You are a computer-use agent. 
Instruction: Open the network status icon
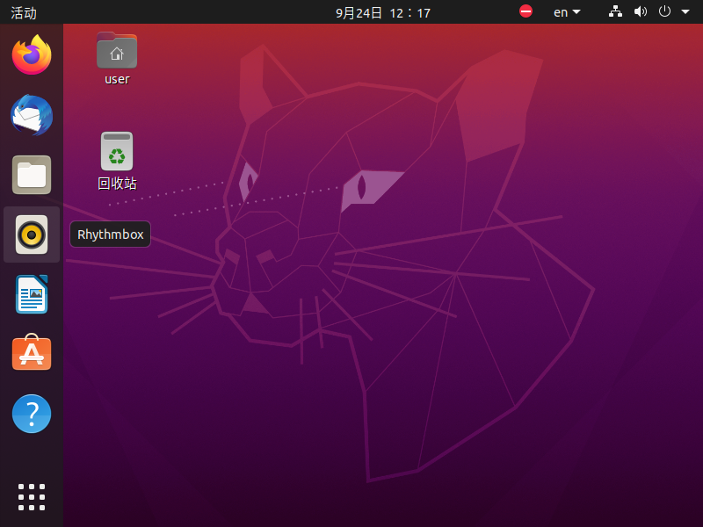(615, 11)
